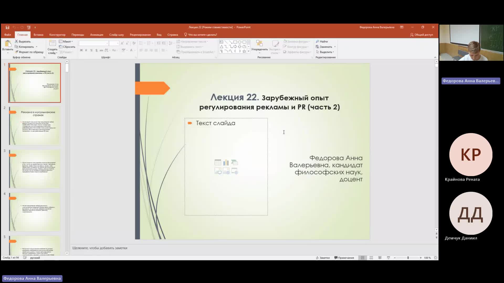Open Примечания comments in status bar

(344, 258)
